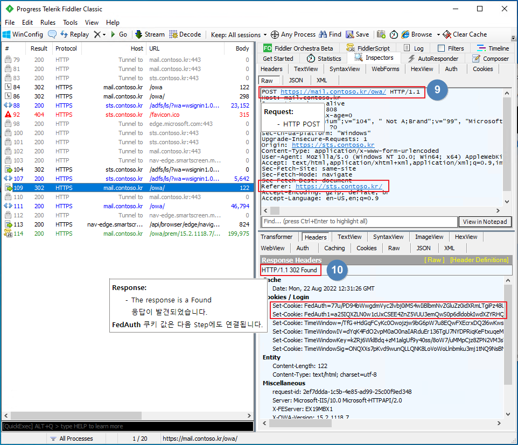Select request HexView inspector tab

click(422, 69)
